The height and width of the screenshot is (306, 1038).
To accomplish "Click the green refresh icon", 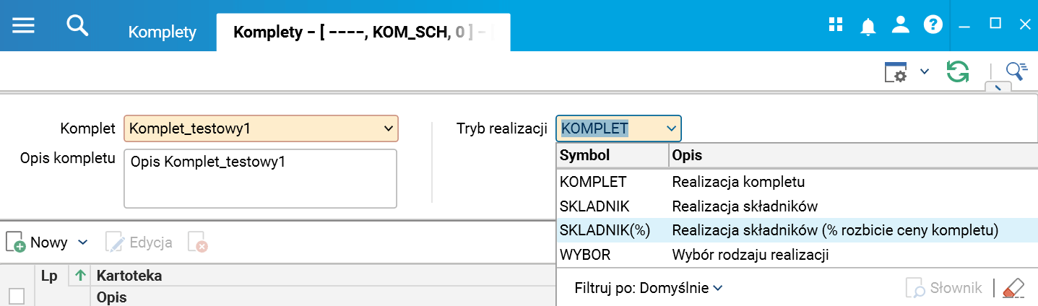I will point(958,71).
